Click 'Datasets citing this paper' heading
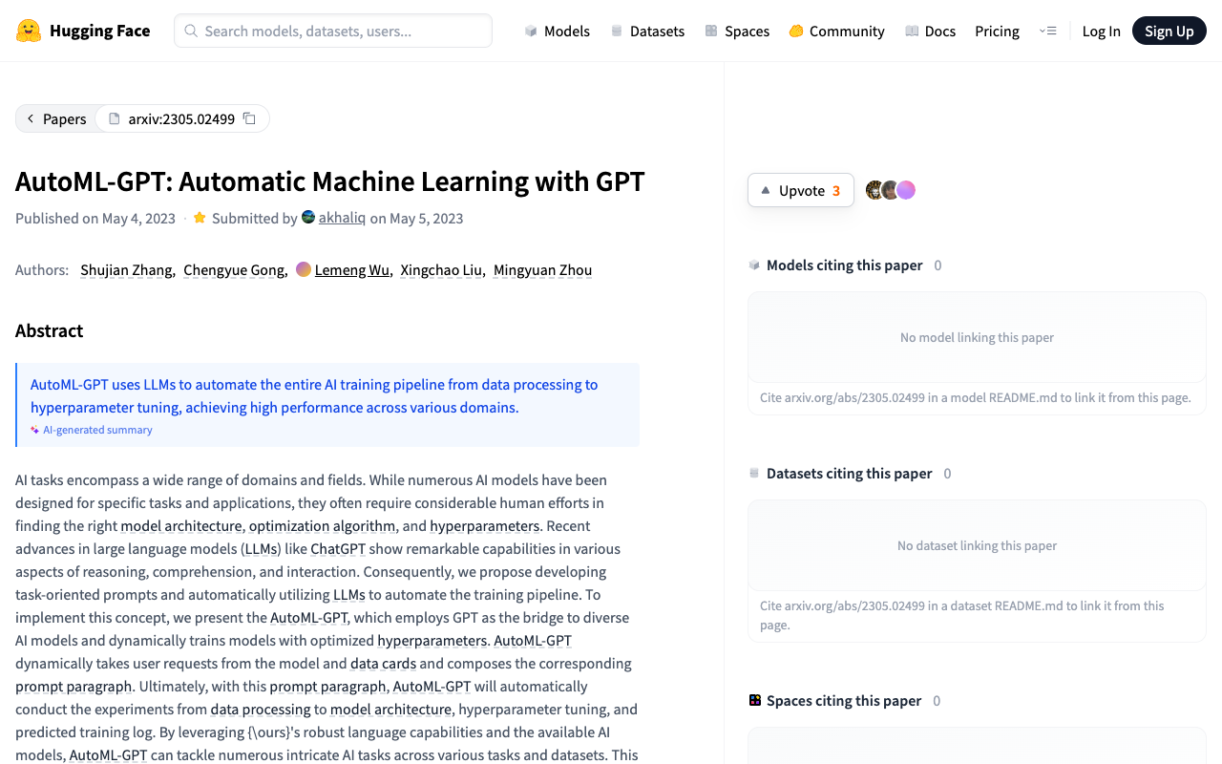1222x764 pixels. [x=849, y=473]
